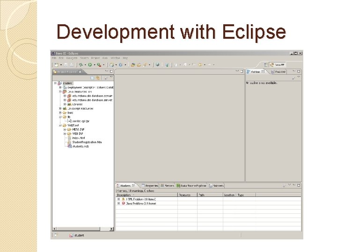Open the Window menu
337x252 pixels.
coord(115,58)
